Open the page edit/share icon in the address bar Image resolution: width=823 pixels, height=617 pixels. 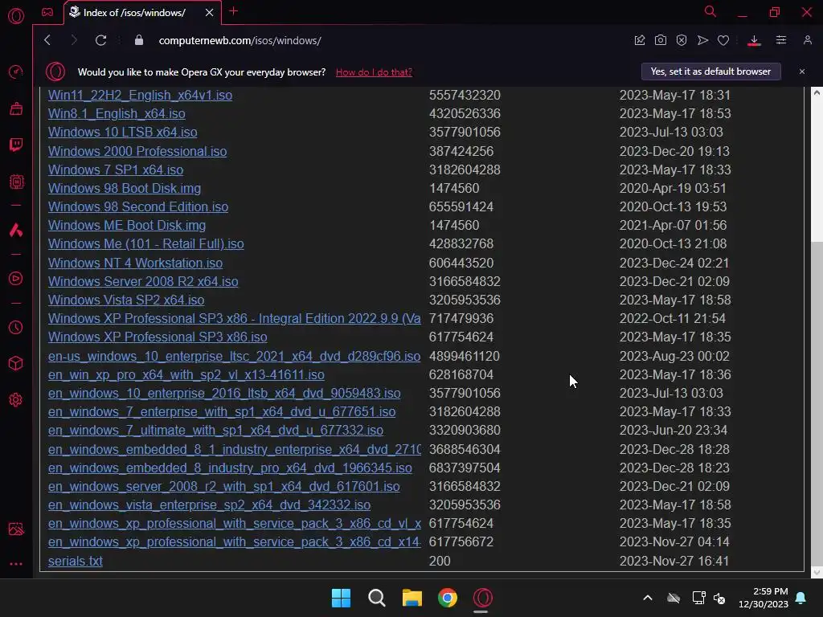click(639, 40)
